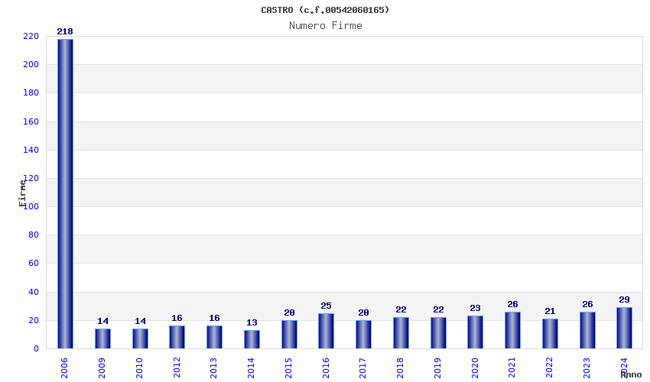650x382 pixels.
Task: Select the 2010 x-axis year label
Action: click(139, 368)
